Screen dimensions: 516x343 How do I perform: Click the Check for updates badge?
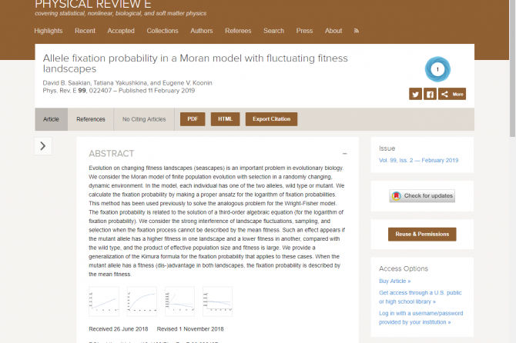[422, 196]
